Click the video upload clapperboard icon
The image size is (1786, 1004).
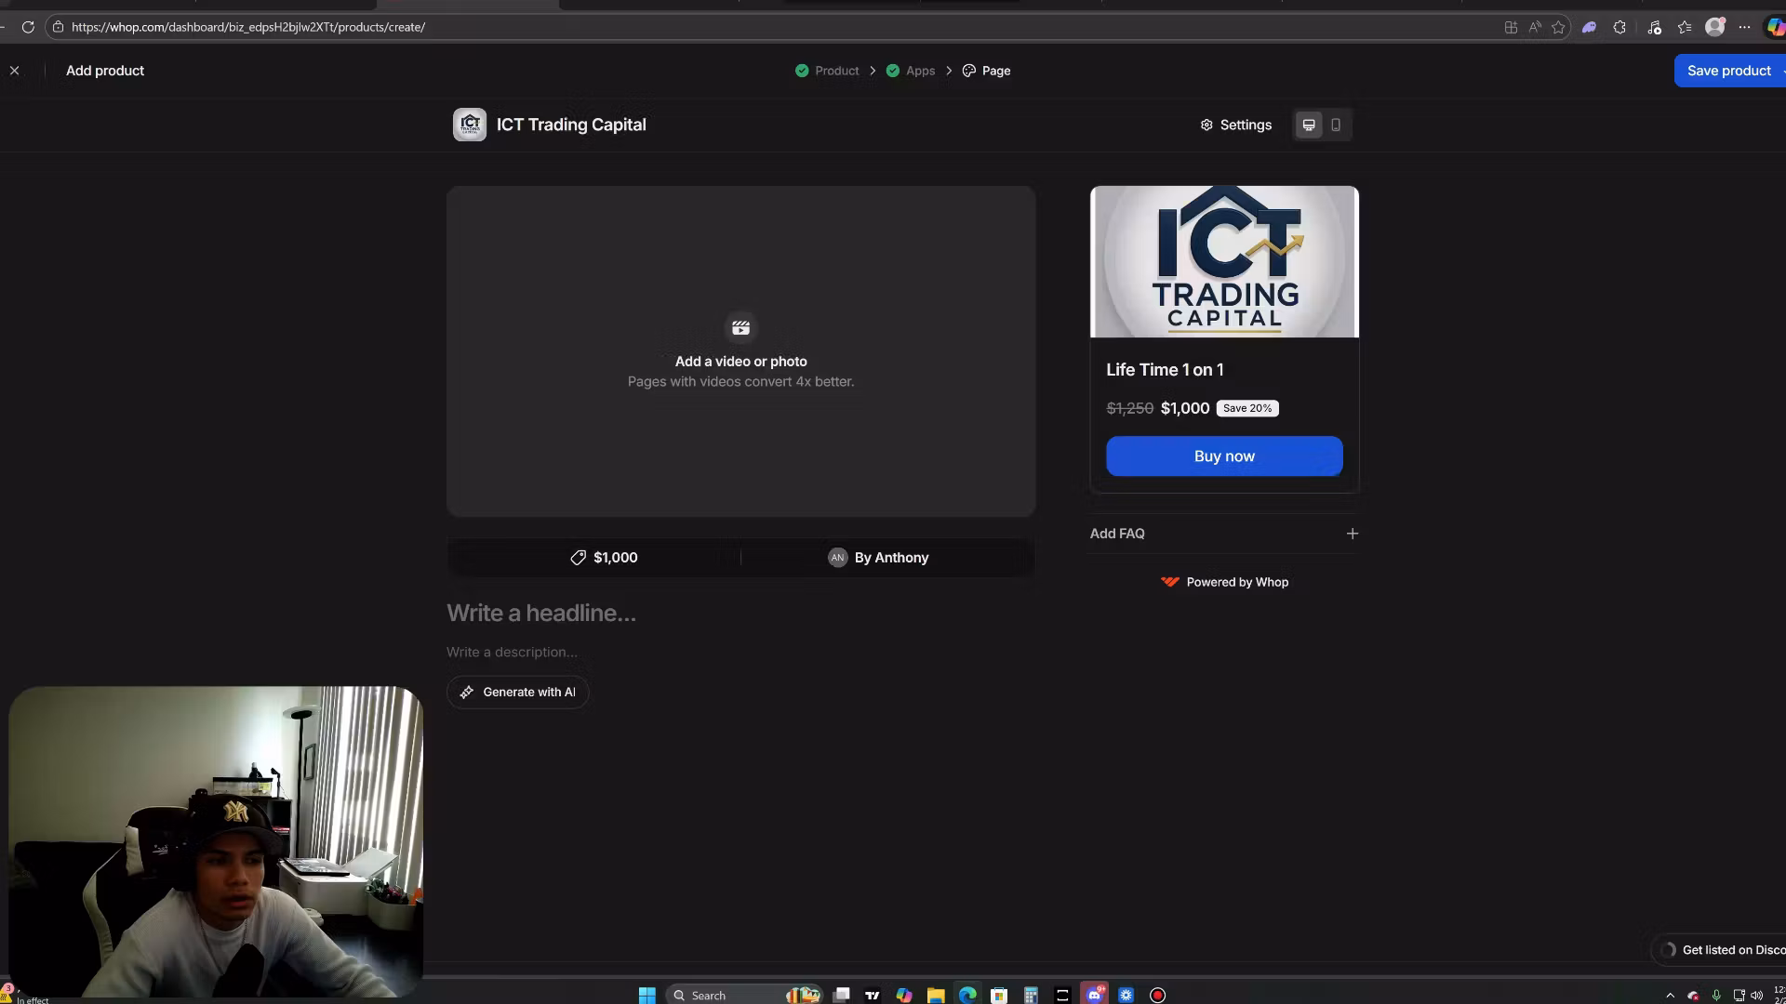point(740,328)
